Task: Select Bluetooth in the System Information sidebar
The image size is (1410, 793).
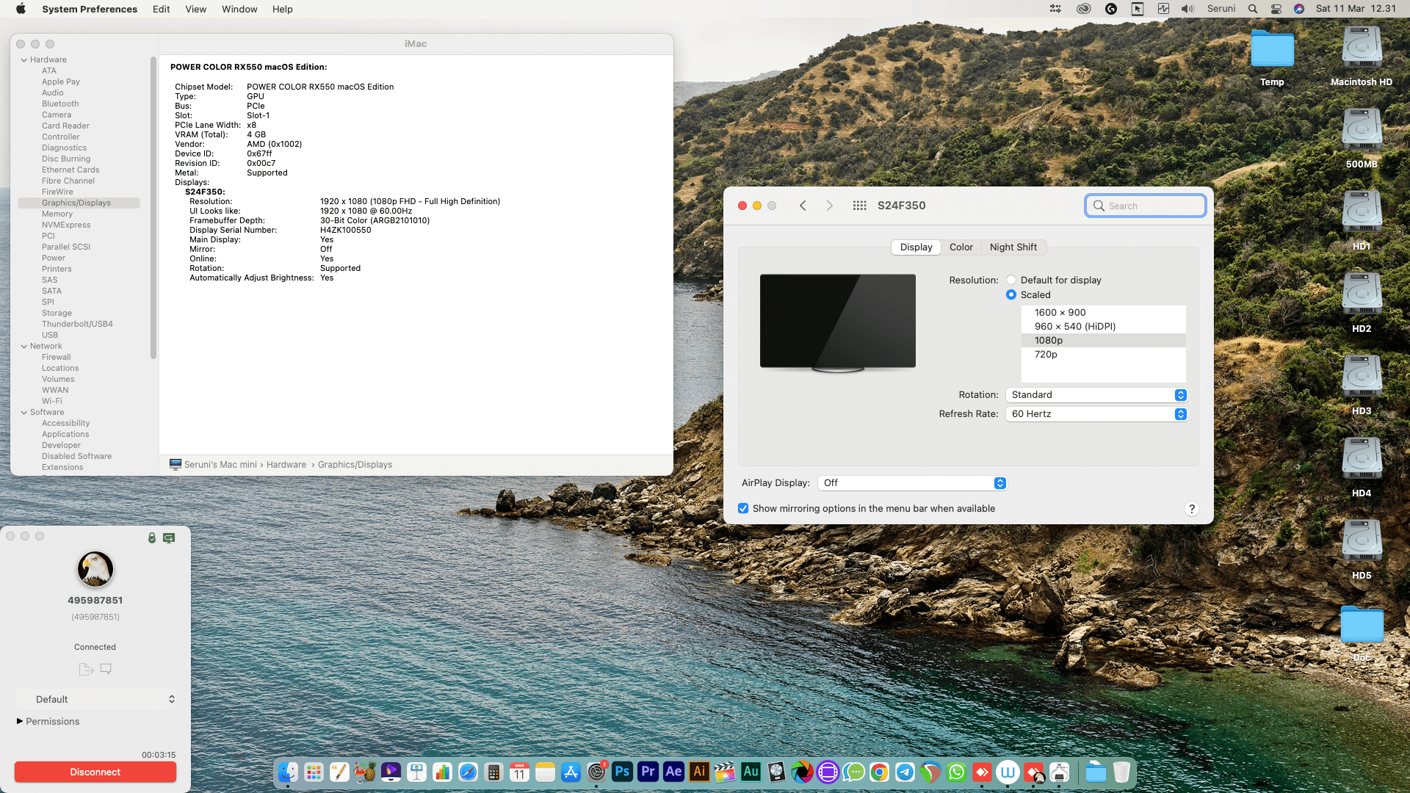Action: pos(60,104)
